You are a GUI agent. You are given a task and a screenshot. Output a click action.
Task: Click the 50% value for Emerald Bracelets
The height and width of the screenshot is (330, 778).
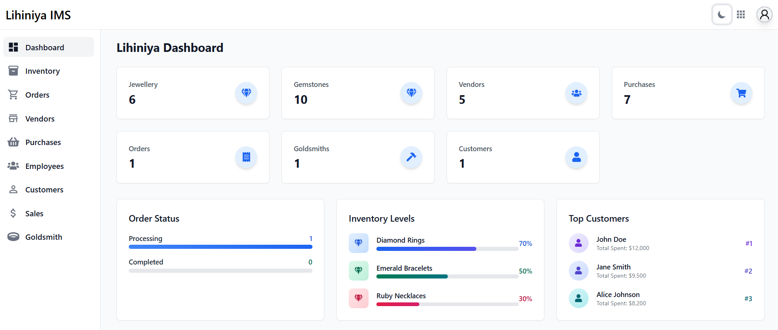coord(525,271)
